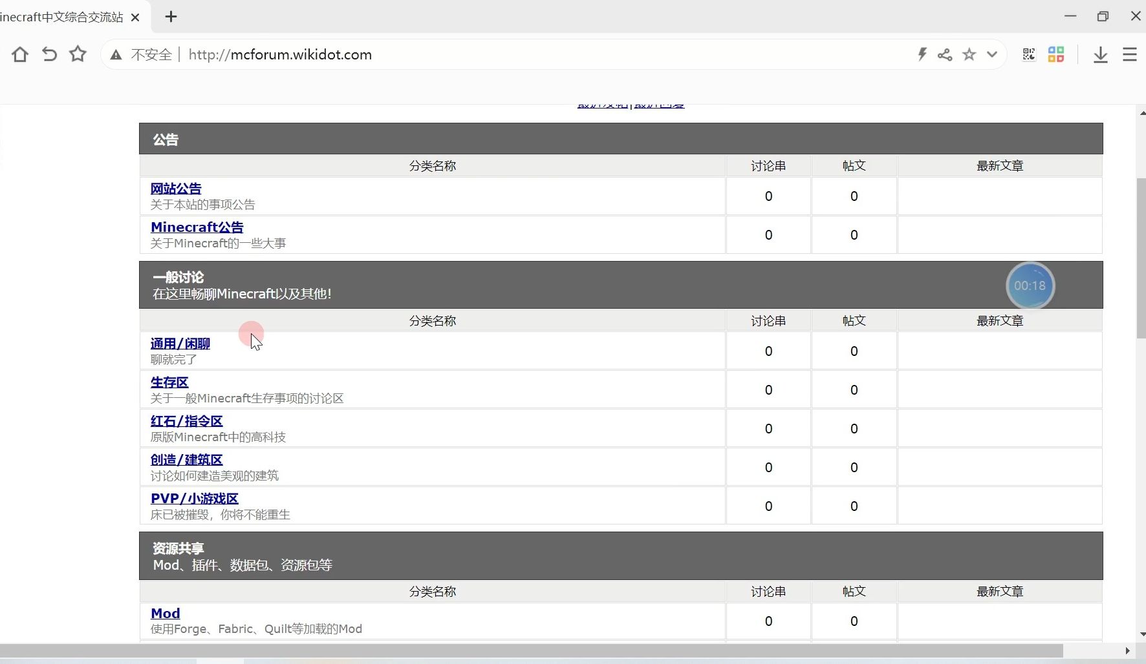The height and width of the screenshot is (664, 1146).
Task: Click the scrollbar down arrow
Action: pyautogui.click(x=1142, y=634)
